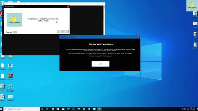Open the volume tray icon
This screenshot has width=198, height=111.
click(x=188, y=109)
